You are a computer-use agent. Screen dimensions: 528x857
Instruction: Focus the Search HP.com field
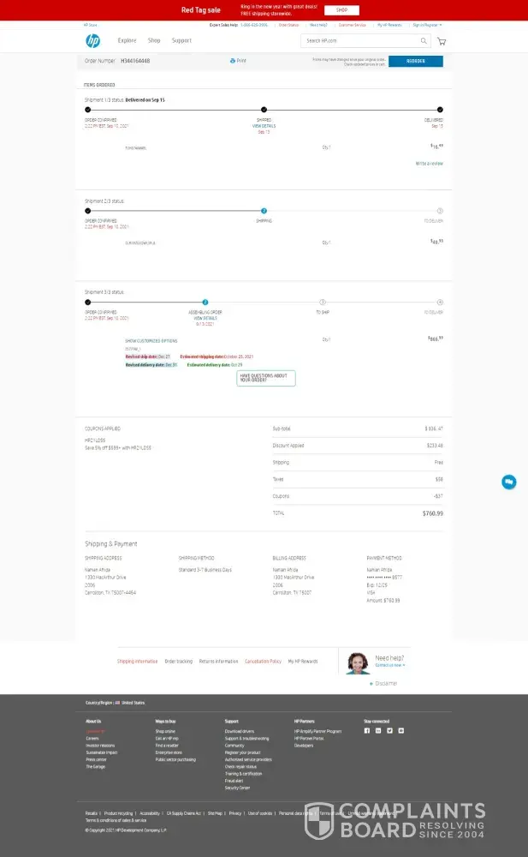pyautogui.click(x=359, y=41)
